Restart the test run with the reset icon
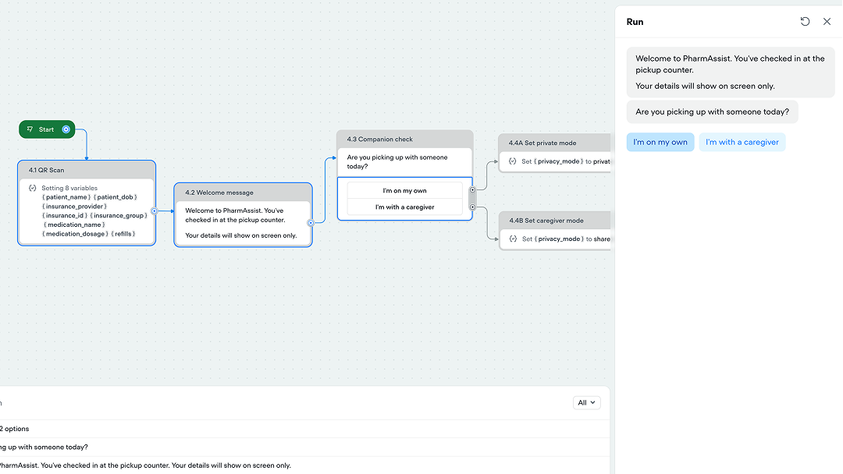 pos(805,22)
